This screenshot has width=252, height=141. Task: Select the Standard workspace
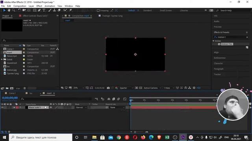coord(147,11)
